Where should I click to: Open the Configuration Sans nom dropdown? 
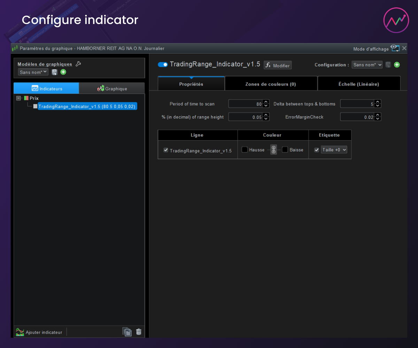click(367, 65)
